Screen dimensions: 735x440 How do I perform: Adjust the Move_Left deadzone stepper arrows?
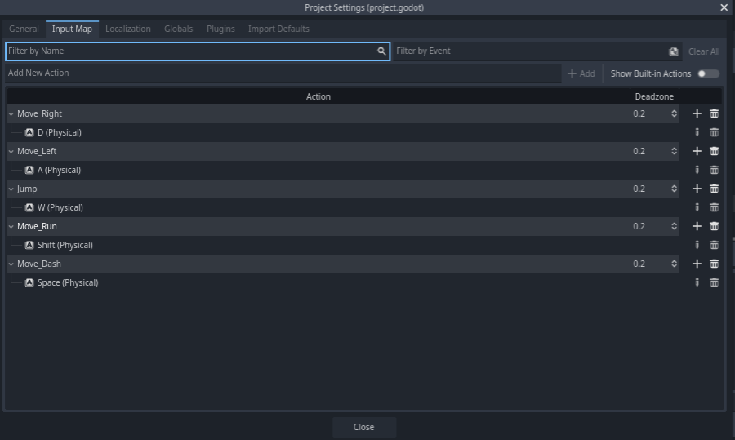pos(674,151)
